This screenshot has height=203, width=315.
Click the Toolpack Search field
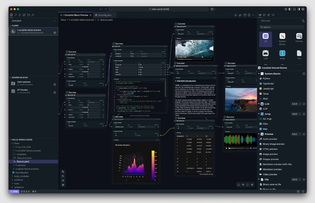click(282, 27)
